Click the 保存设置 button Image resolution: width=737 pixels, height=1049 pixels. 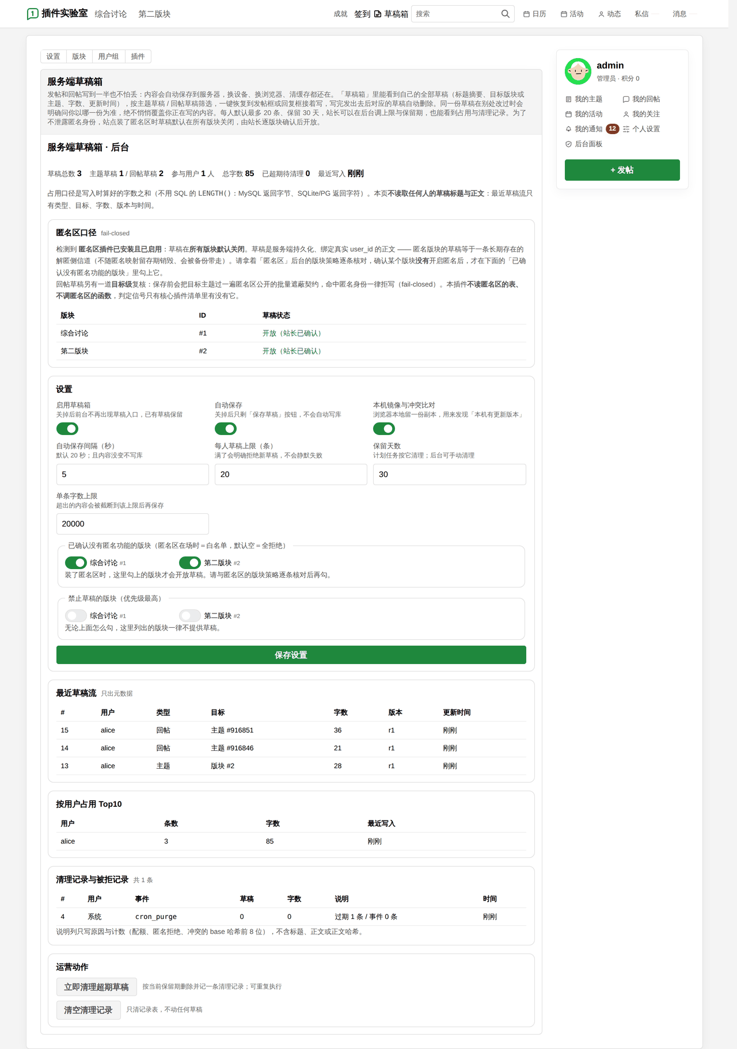[x=291, y=655]
